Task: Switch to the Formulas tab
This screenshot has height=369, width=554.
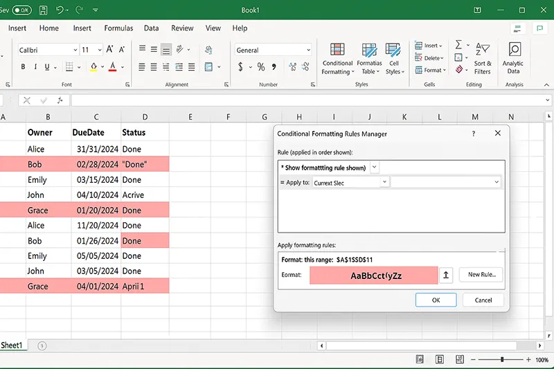Action: 118,28
